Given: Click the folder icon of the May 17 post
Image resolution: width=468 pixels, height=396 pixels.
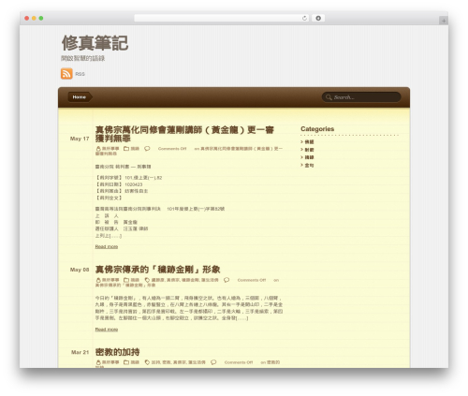Looking at the screenshot, I should 126,149.
